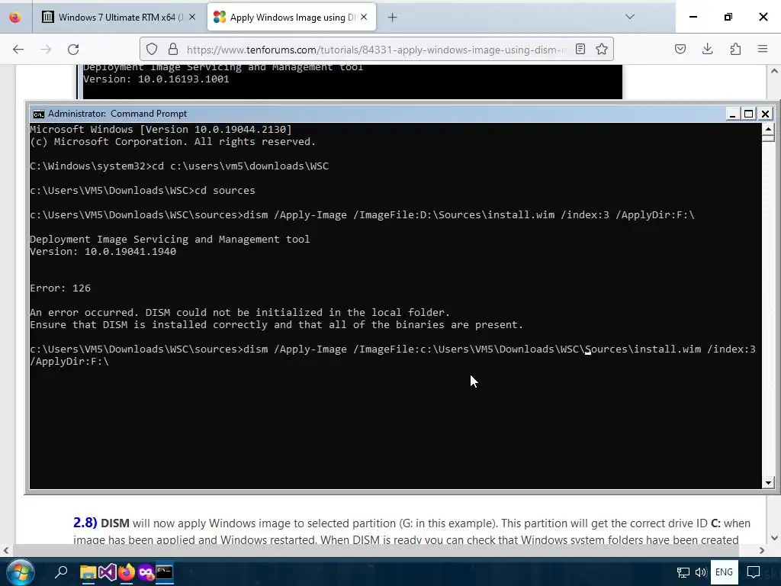Minimize the Command Prompt window
Viewport: 781px width, 586px height.
pos(732,114)
